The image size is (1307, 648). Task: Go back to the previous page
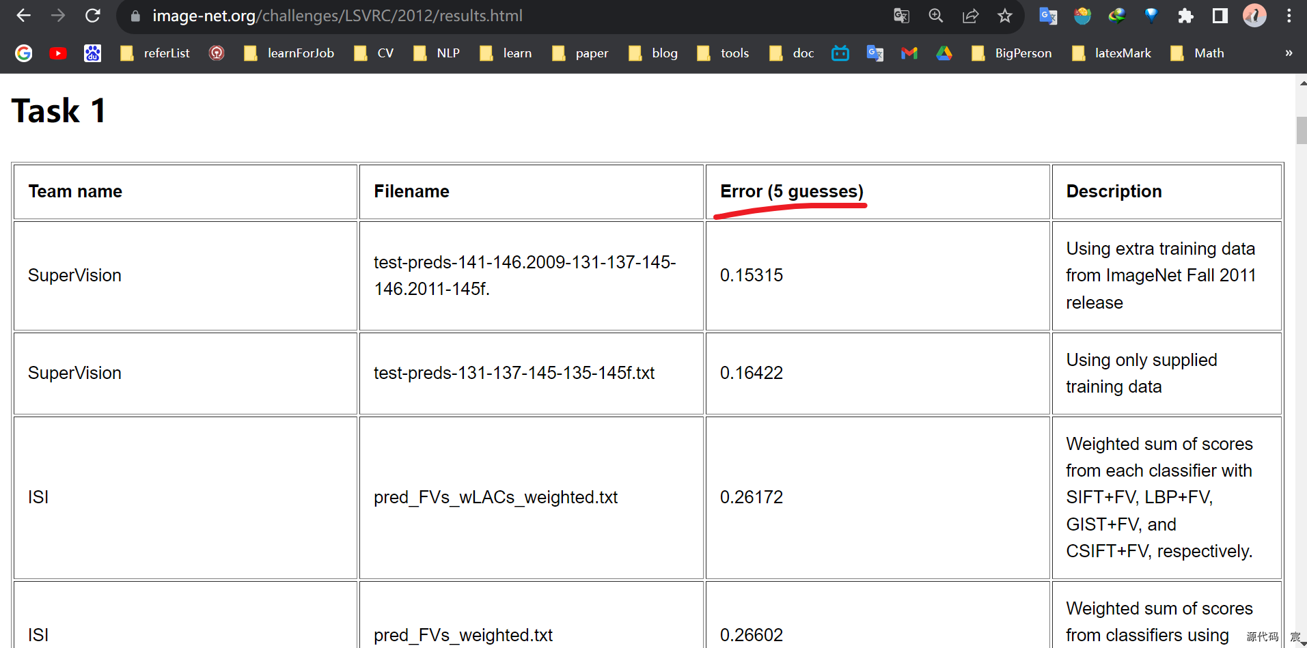23,16
